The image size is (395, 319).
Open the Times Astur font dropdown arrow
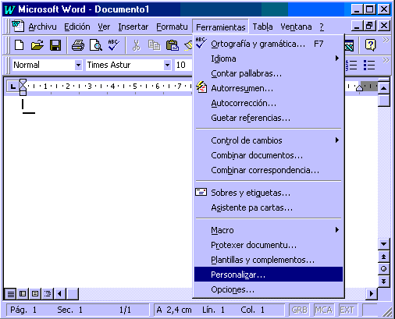coord(167,65)
